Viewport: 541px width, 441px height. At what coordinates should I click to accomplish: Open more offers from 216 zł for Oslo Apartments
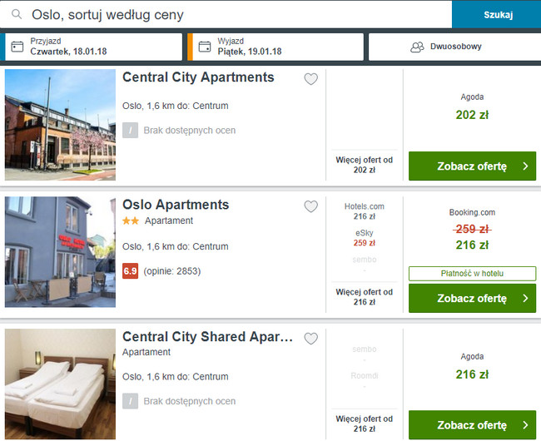coord(365,297)
